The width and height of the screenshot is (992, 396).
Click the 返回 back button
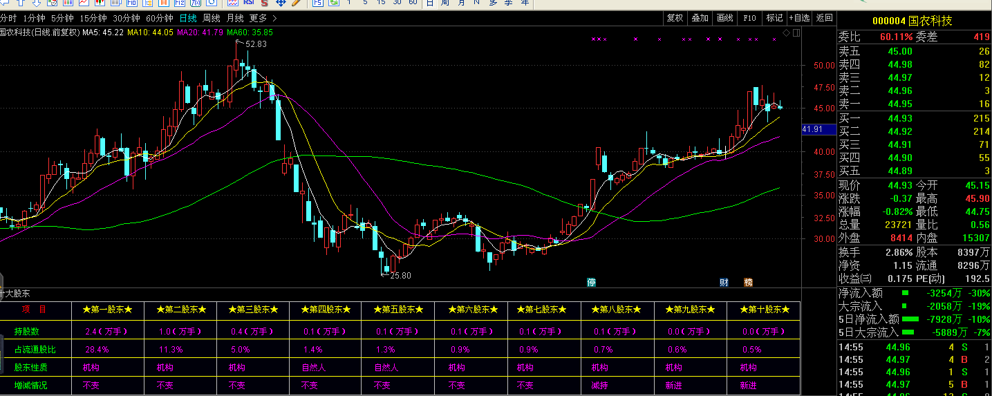824,18
